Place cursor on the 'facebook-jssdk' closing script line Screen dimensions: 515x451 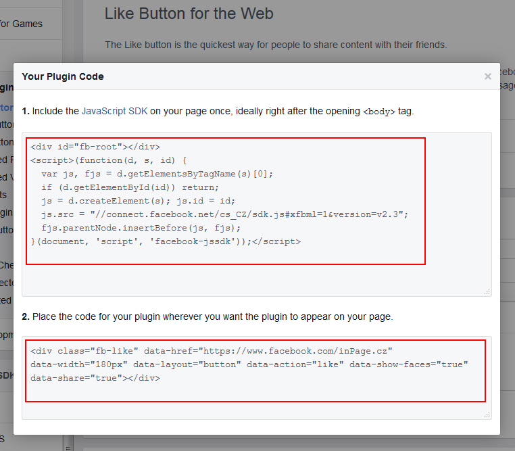(x=166, y=241)
